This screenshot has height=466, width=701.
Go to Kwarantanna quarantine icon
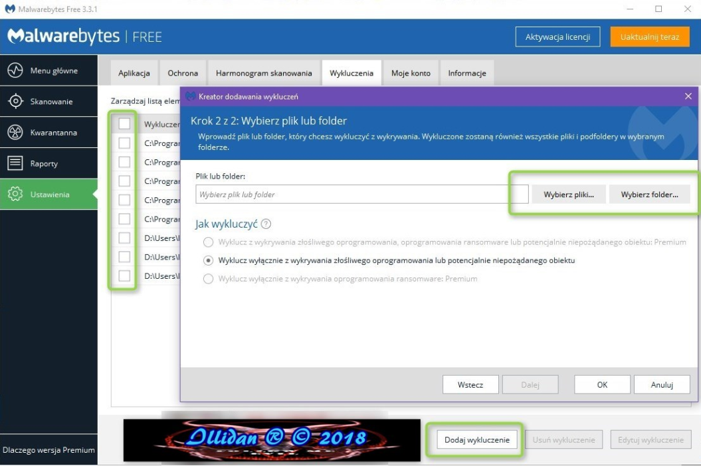coord(15,132)
